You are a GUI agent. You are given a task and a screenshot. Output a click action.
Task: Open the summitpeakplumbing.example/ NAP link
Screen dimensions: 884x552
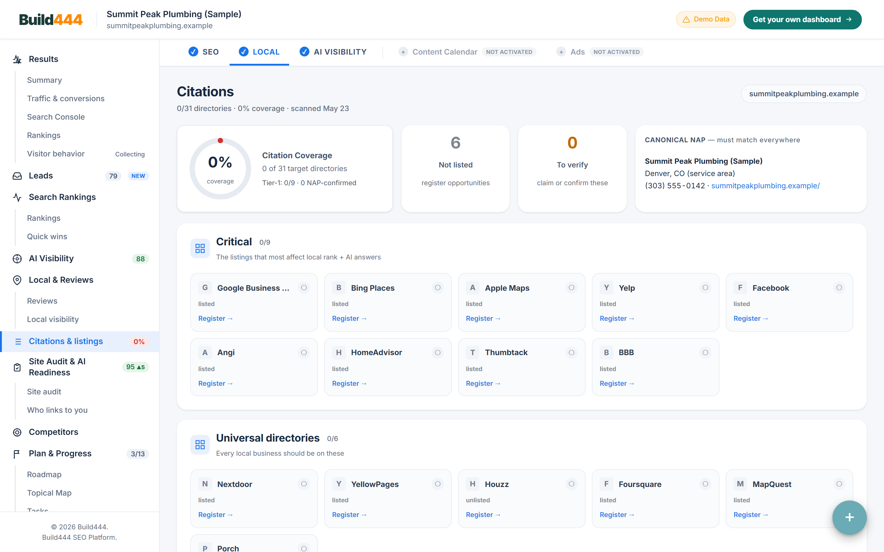765,186
